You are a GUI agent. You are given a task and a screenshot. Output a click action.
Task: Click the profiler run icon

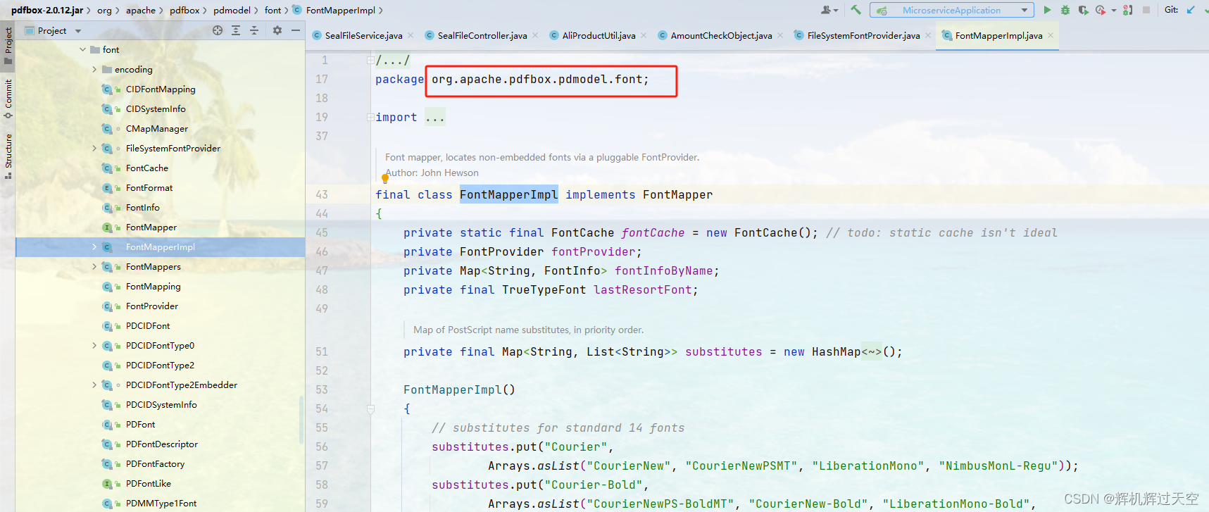tap(1101, 10)
